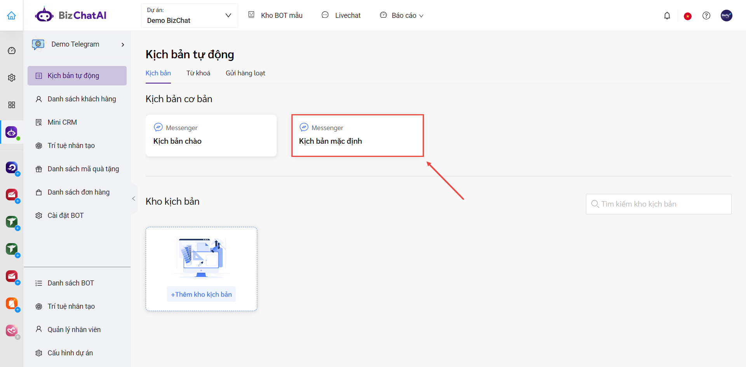
Task: Click the BizChatAI logo
Action: 71,16
